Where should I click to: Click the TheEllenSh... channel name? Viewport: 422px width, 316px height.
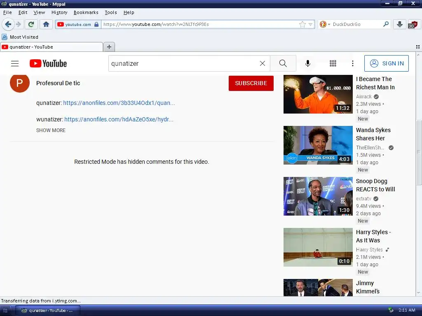[x=370, y=148]
